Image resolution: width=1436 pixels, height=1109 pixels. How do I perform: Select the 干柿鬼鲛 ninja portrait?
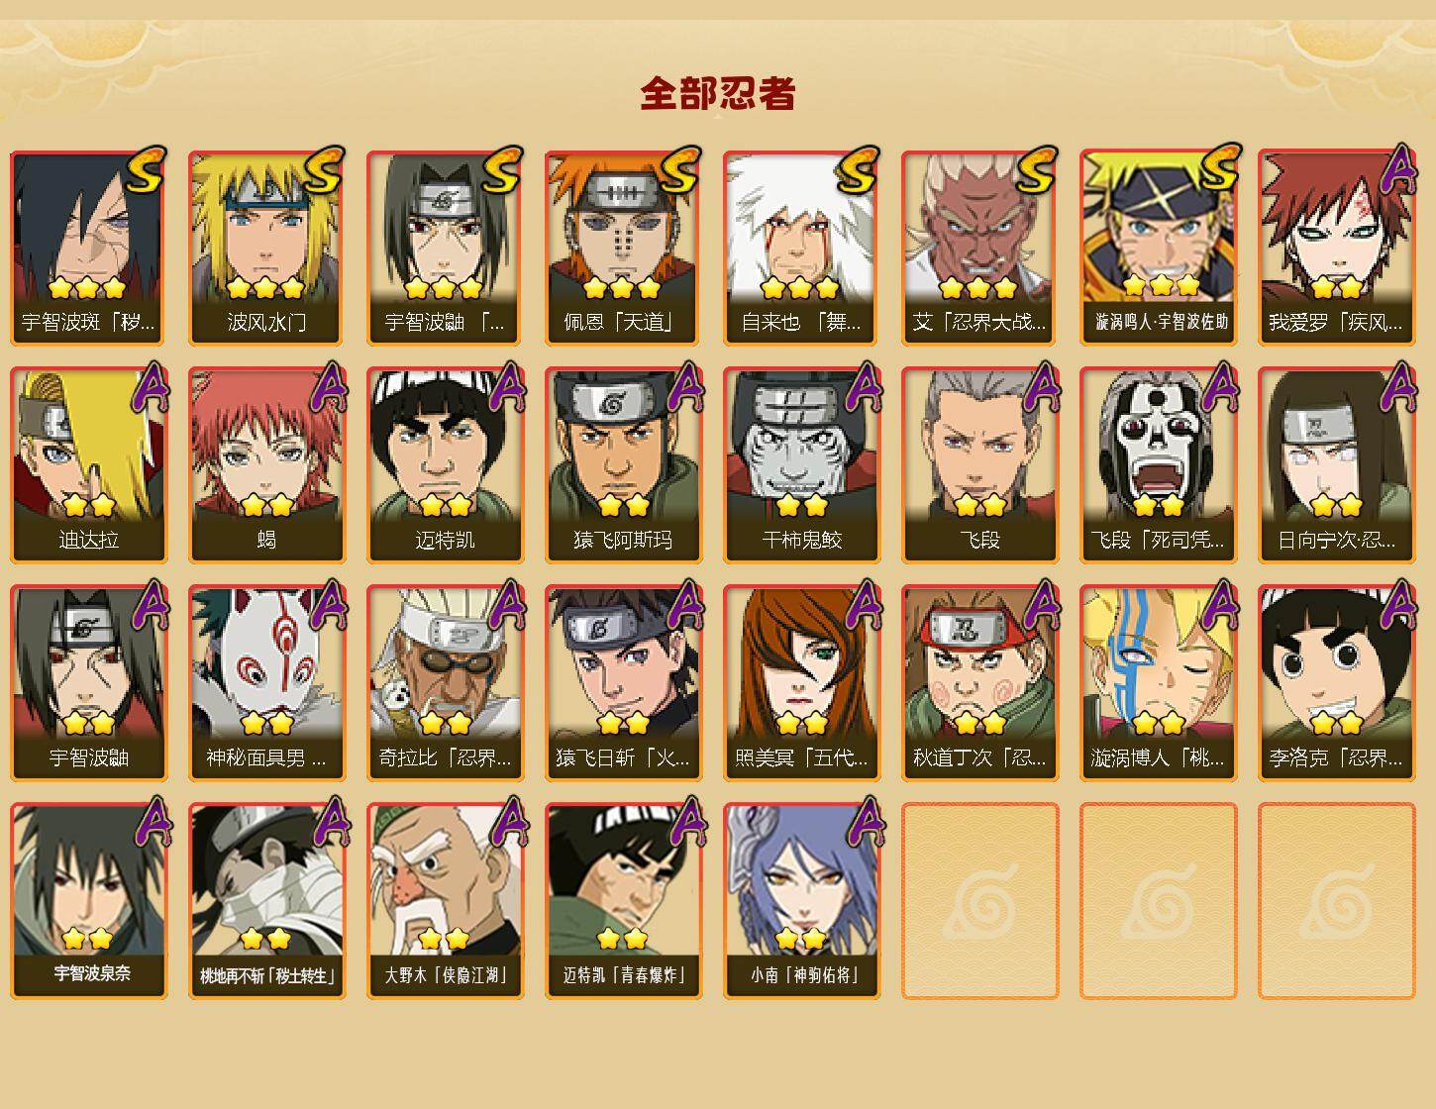801,465
